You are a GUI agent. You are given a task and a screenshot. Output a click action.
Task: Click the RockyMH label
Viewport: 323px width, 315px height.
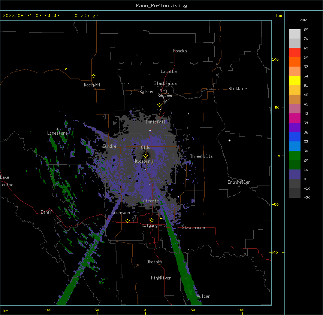tap(92, 85)
